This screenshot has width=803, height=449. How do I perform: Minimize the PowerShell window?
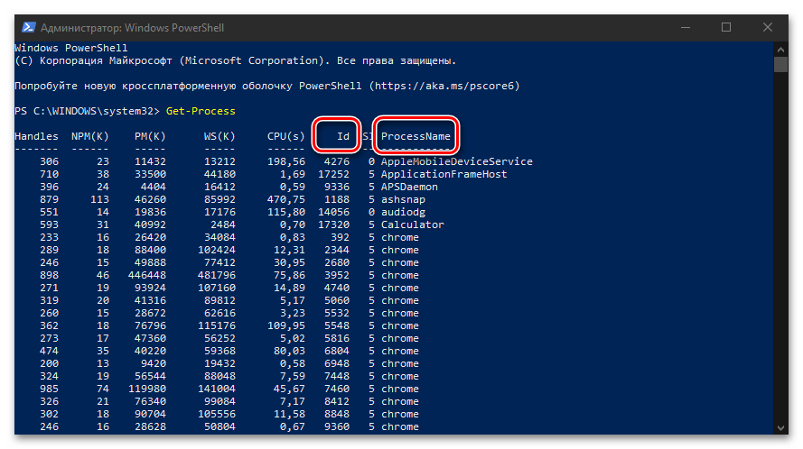click(x=684, y=27)
